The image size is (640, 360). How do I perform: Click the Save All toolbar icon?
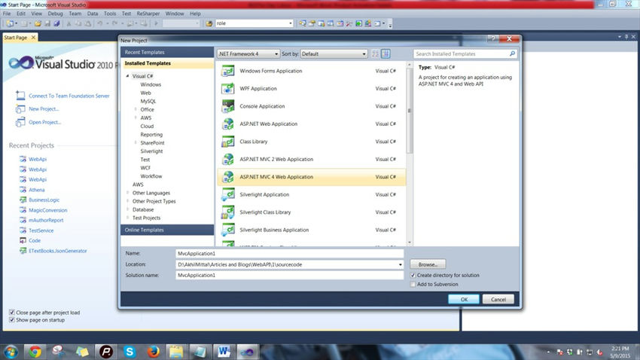56,23
